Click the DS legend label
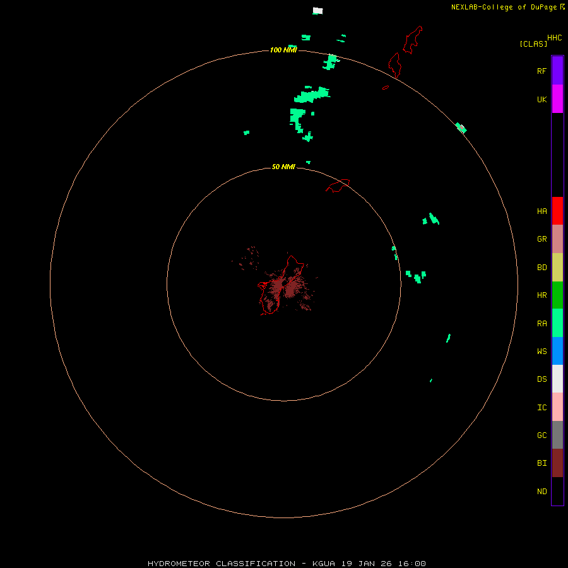The width and height of the screenshot is (568, 568). pyautogui.click(x=541, y=379)
